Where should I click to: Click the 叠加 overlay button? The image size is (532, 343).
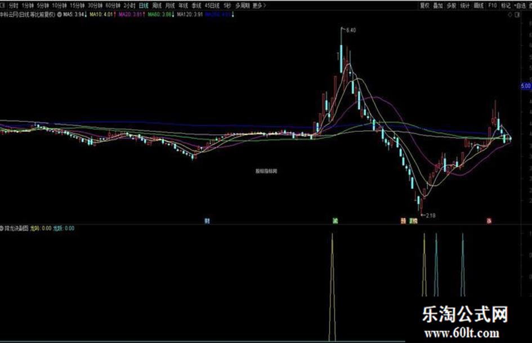pos(438,6)
